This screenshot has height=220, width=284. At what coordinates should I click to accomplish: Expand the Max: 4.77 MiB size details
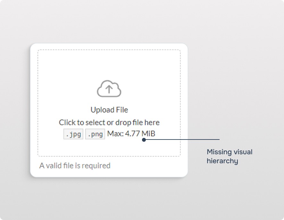click(x=132, y=133)
